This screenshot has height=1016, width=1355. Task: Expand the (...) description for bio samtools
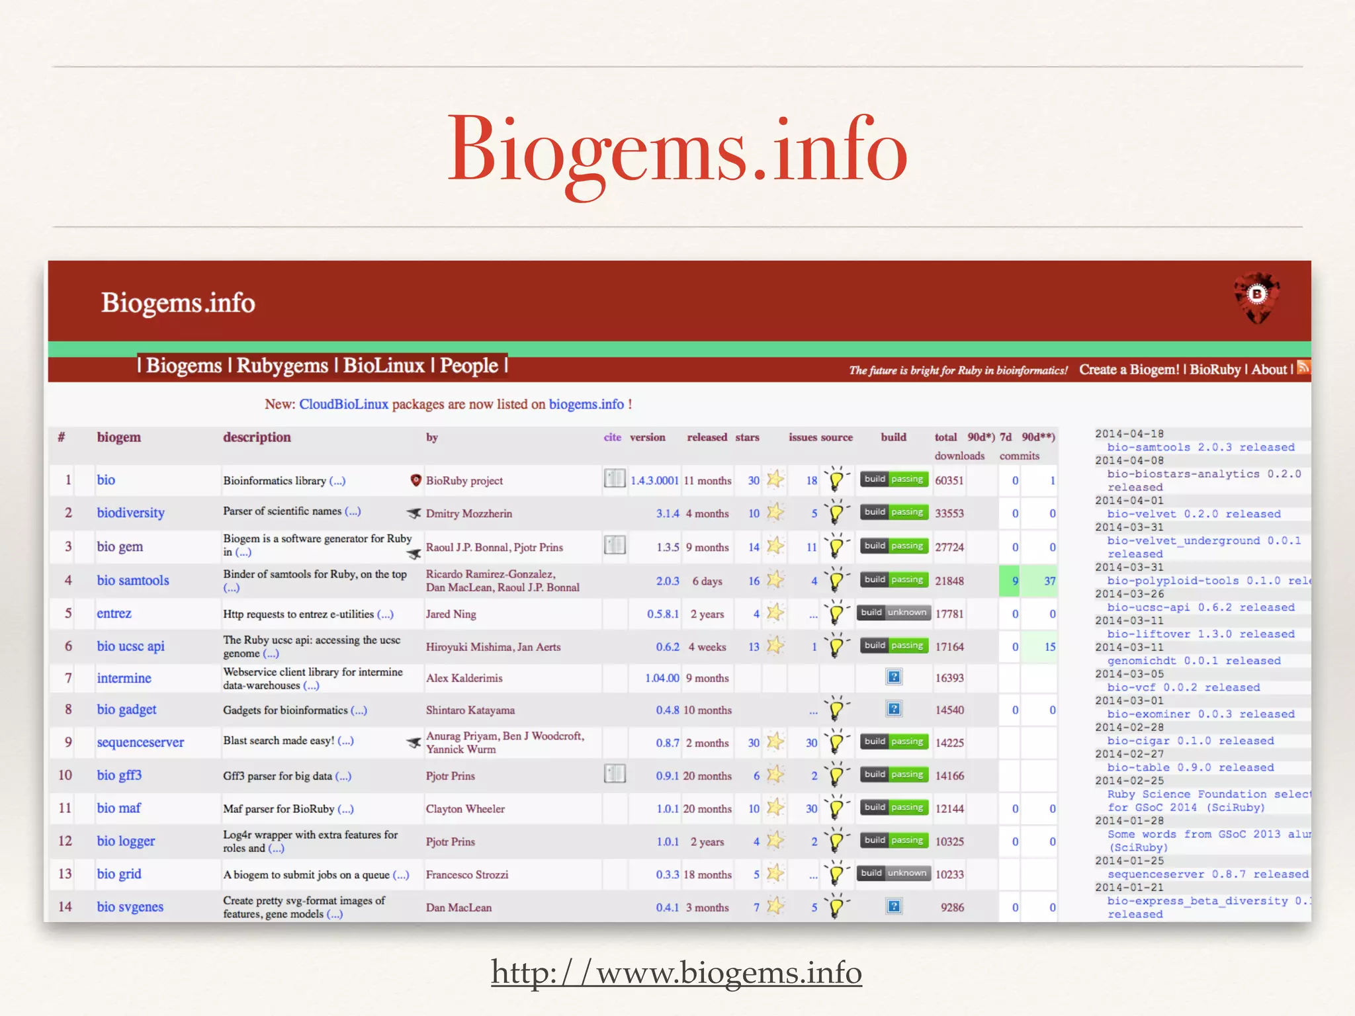click(232, 587)
